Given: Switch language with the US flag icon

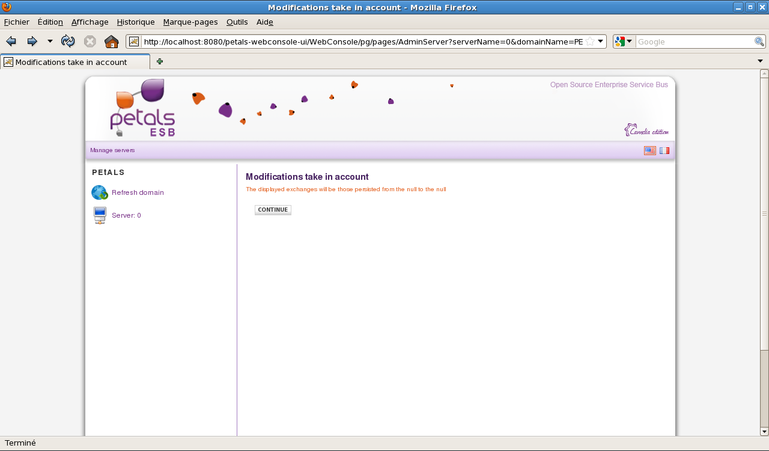Looking at the screenshot, I should pyautogui.click(x=649, y=150).
